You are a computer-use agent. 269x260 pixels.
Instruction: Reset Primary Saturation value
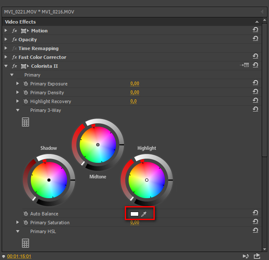point(255,221)
